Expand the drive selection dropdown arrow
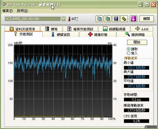158x129 pixels. click(63, 19)
